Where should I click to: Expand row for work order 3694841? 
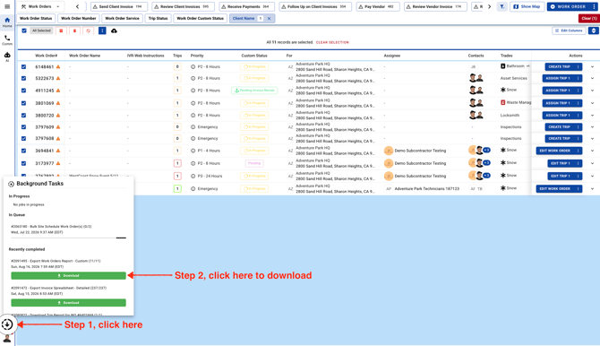click(592, 151)
